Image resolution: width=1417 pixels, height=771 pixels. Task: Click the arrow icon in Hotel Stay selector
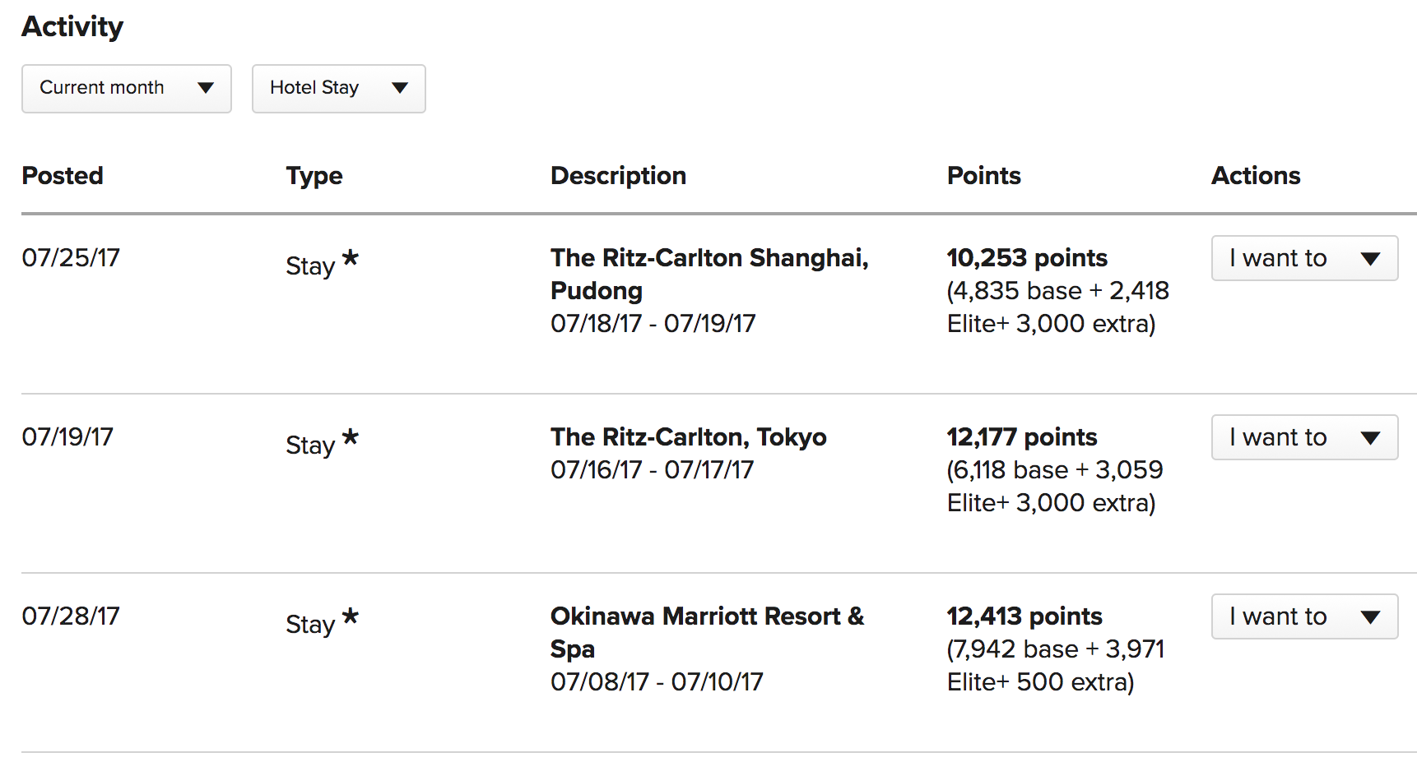tap(400, 88)
